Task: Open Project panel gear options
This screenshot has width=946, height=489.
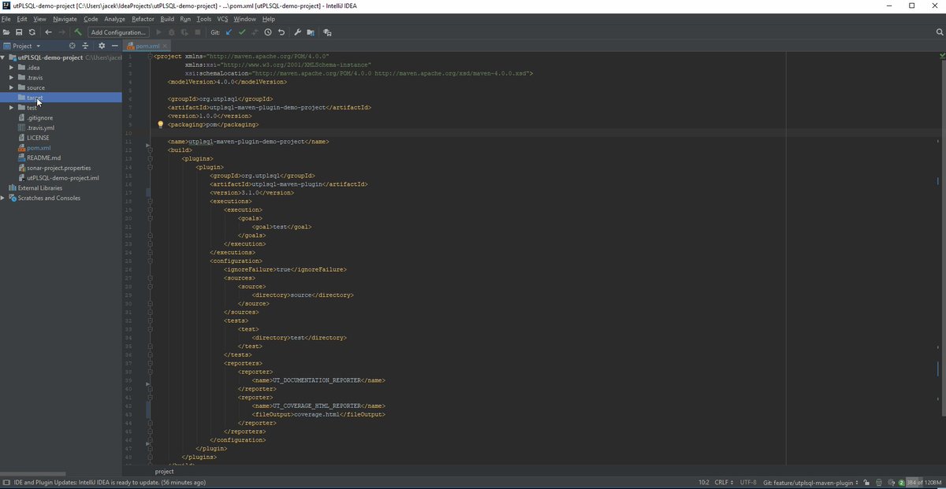Action: 102,46
